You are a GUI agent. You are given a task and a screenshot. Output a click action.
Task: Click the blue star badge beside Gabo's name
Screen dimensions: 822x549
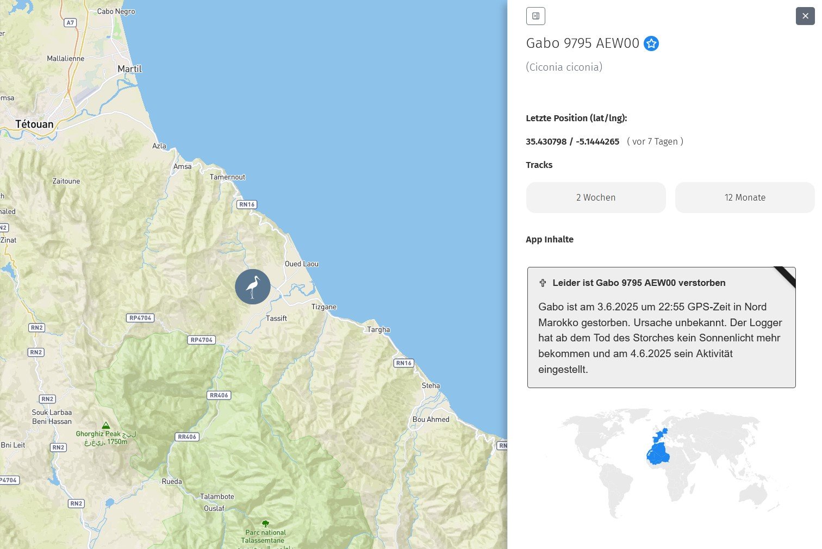coord(651,43)
